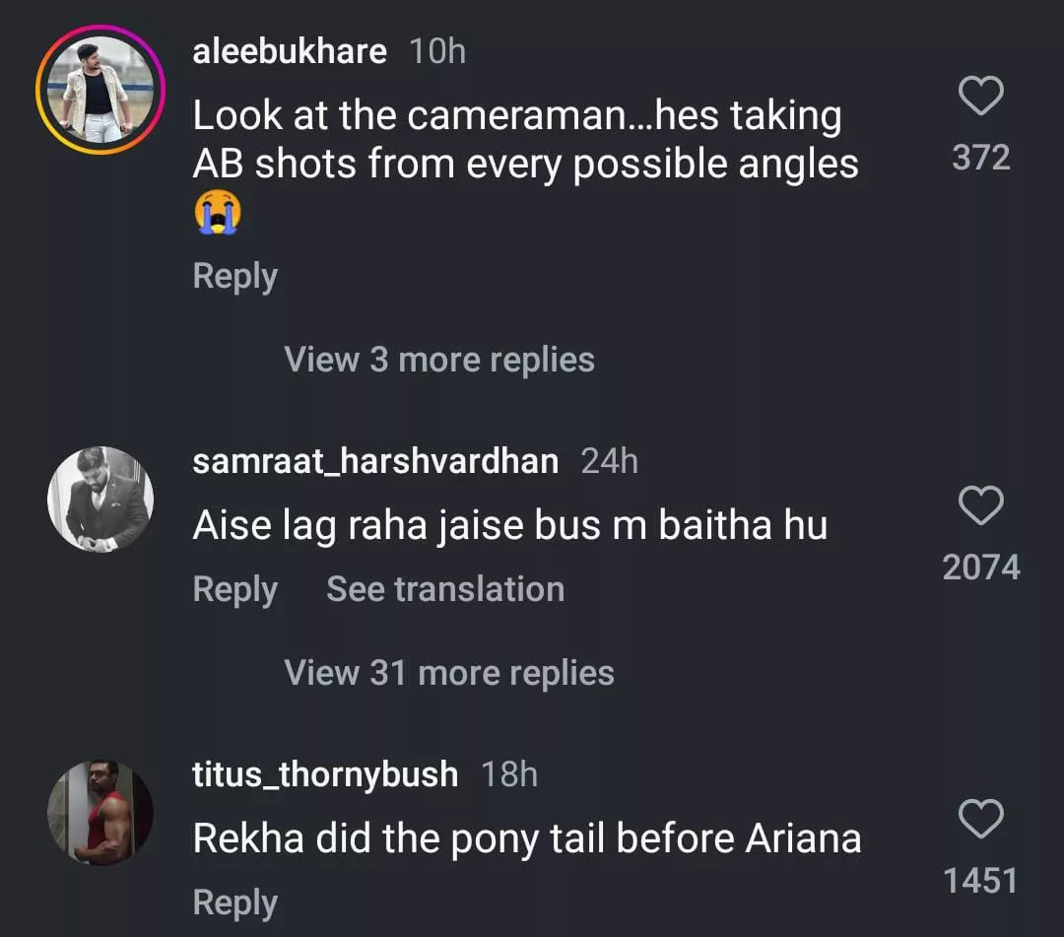Reply to titus_thornybush's comment
1064x937 pixels.
pos(234,903)
